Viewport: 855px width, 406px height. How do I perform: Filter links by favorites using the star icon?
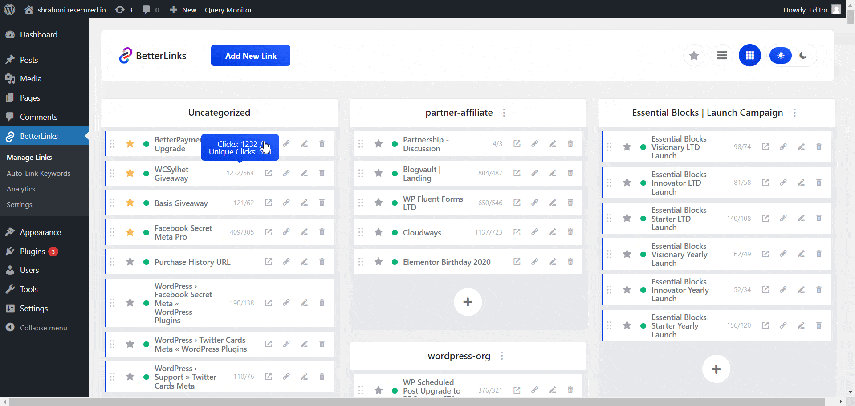coord(694,55)
